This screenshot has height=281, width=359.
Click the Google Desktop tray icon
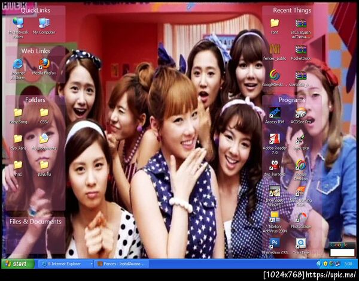tap(331, 264)
